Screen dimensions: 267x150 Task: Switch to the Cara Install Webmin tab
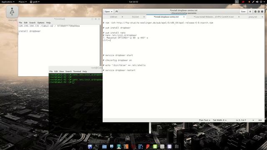pyautogui.click(x=214, y=17)
